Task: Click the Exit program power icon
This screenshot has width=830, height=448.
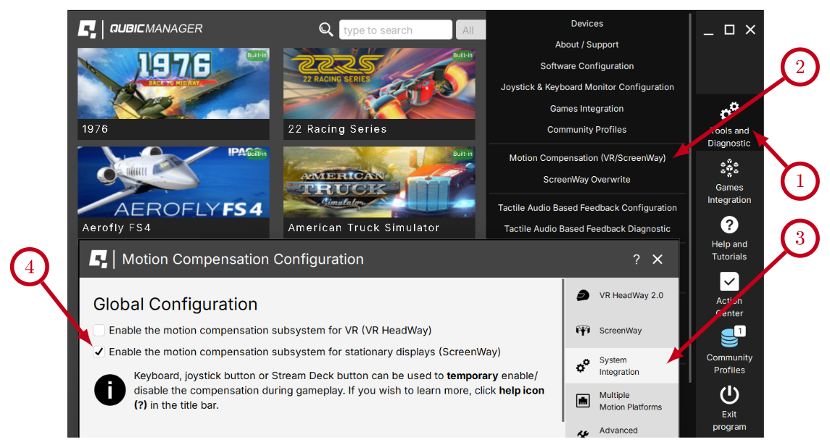Action: pos(729,395)
